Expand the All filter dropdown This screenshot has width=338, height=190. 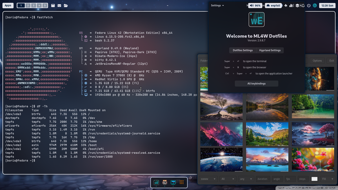click(x=228, y=179)
